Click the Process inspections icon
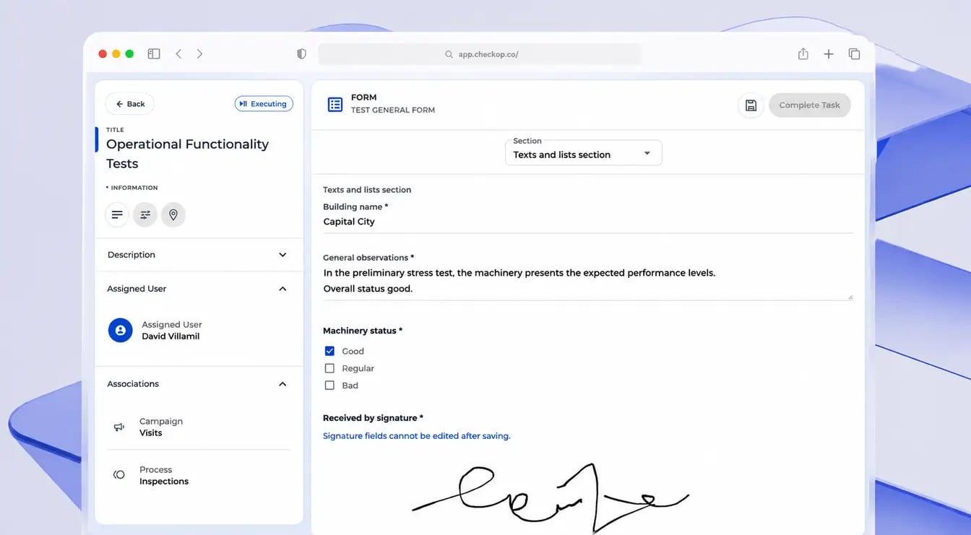Screen dimensions: 971x535 119,475
